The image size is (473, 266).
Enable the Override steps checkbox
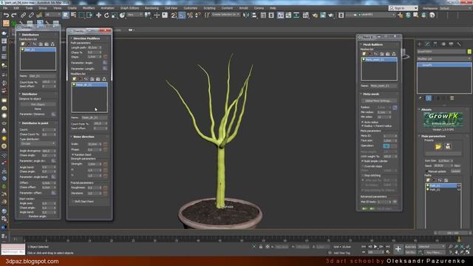click(363, 166)
